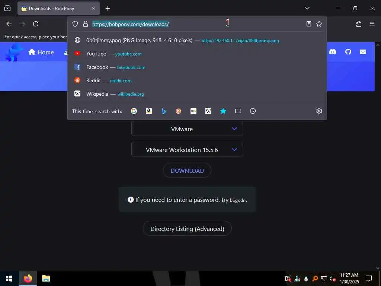Search with Amazon this time
This screenshot has width=381, height=286.
[x=149, y=111]
